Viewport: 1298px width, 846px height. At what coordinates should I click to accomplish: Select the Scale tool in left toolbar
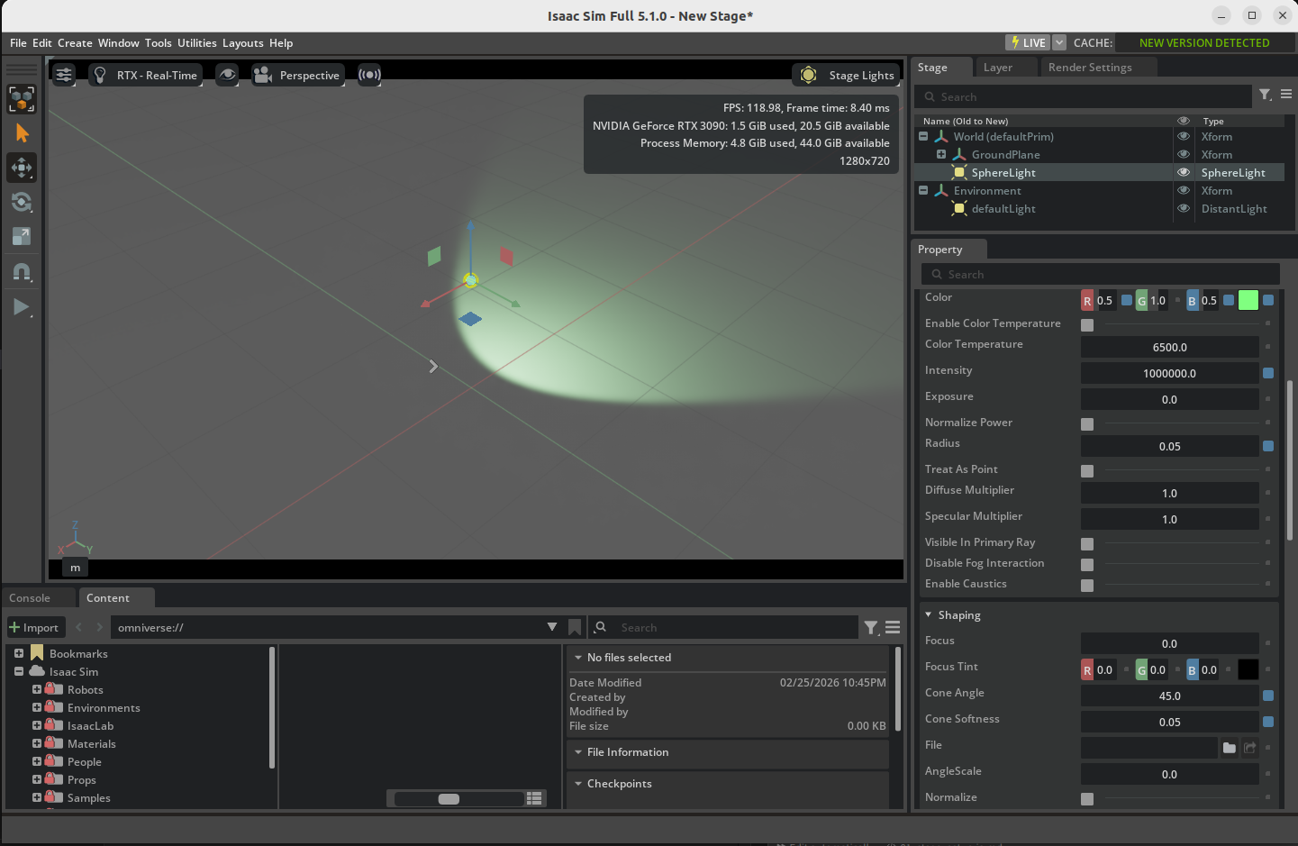22,236
